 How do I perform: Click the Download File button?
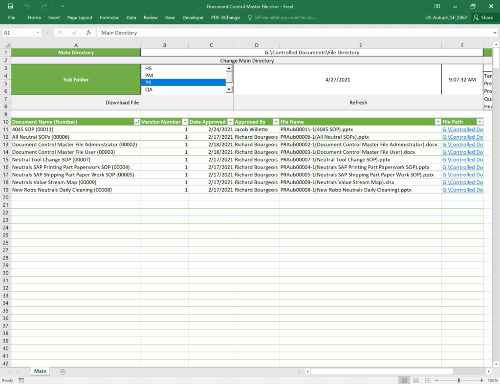pyautogui.click(x=122, y=103)
